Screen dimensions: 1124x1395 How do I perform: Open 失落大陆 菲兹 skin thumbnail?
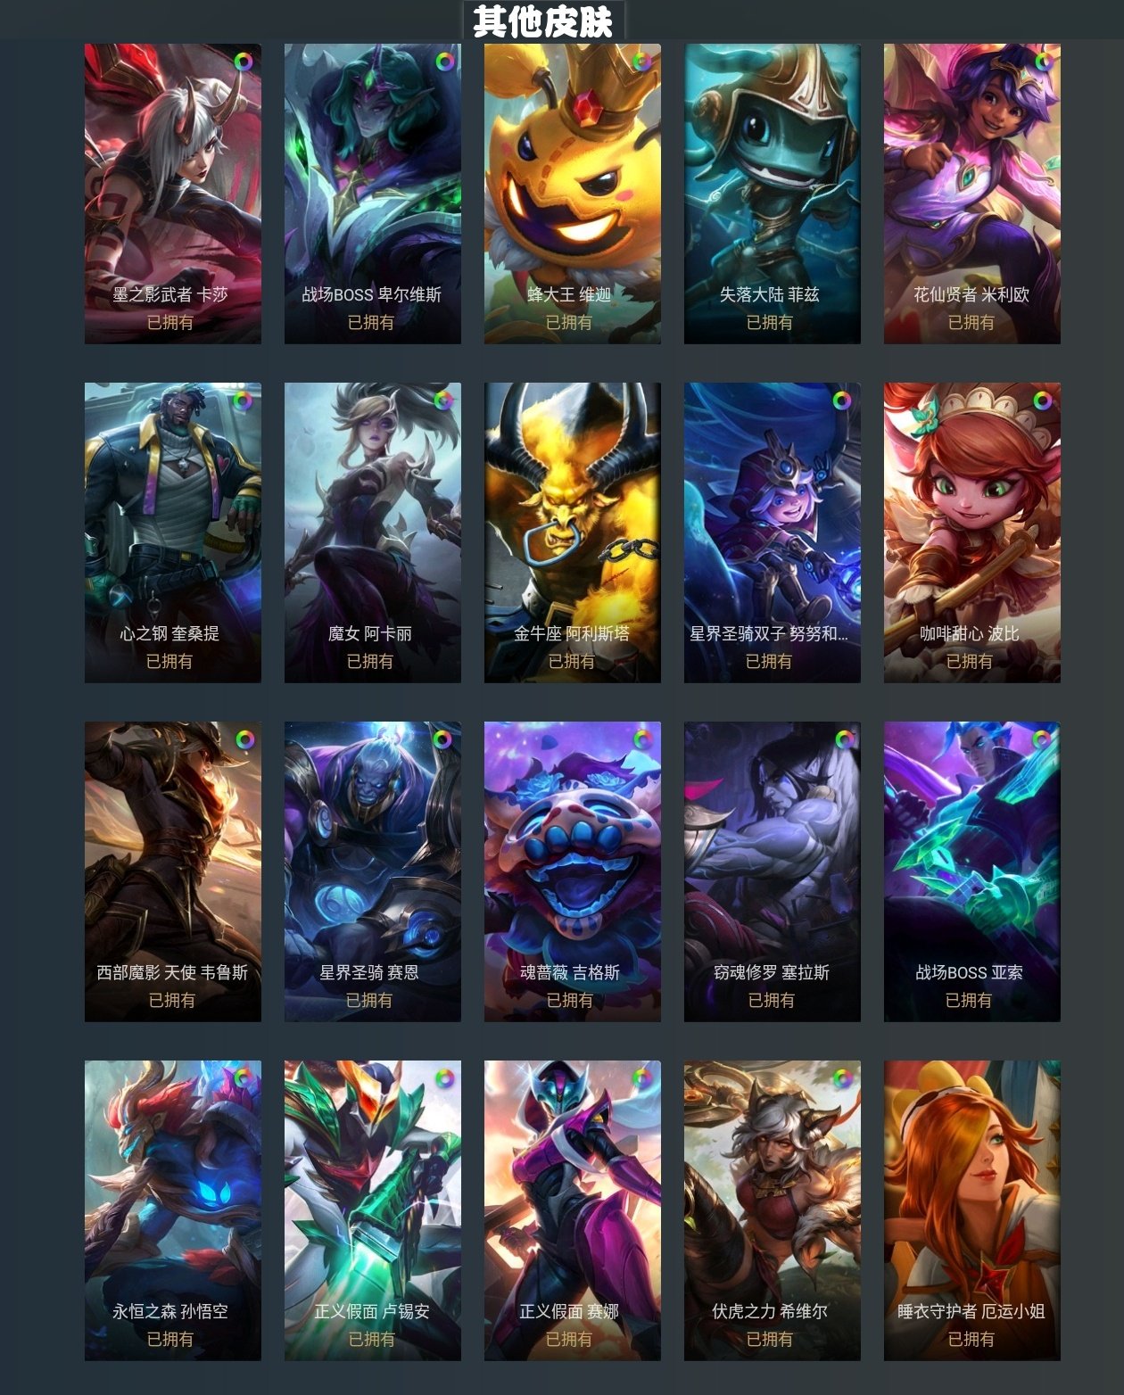click(773, 194)
